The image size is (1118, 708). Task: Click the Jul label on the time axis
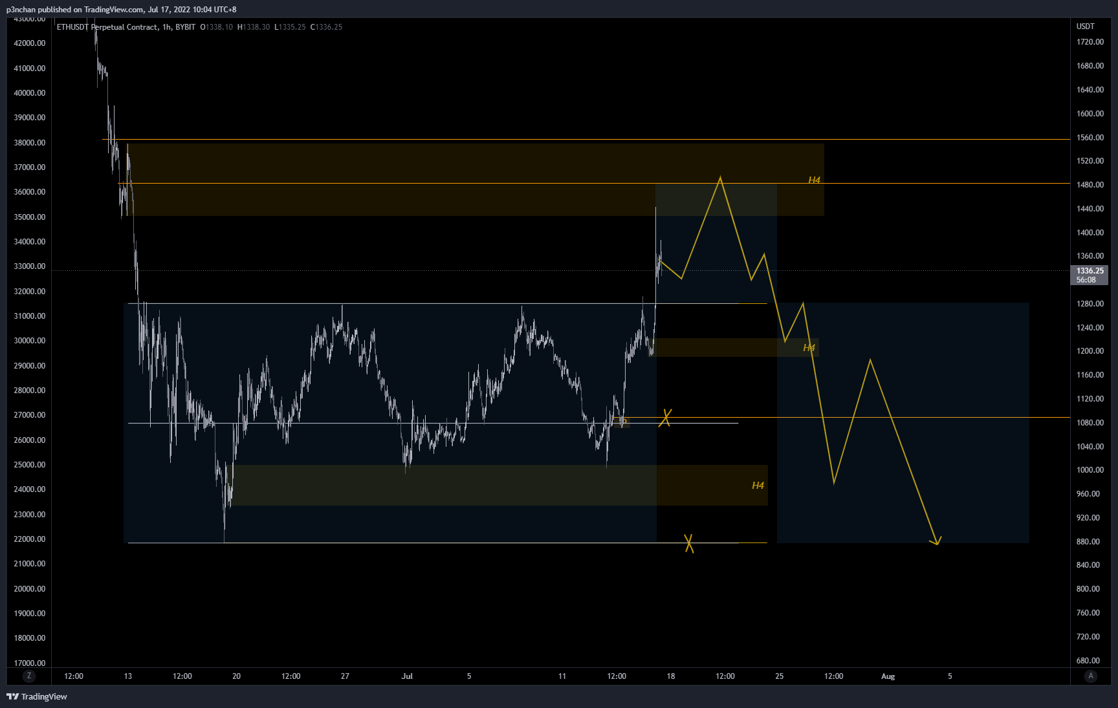pyautogui.click(x=407, y=676)
